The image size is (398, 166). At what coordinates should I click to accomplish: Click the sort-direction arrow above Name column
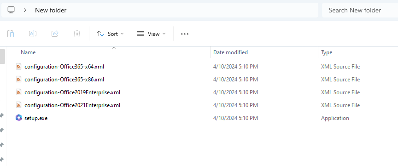[114, 47]
